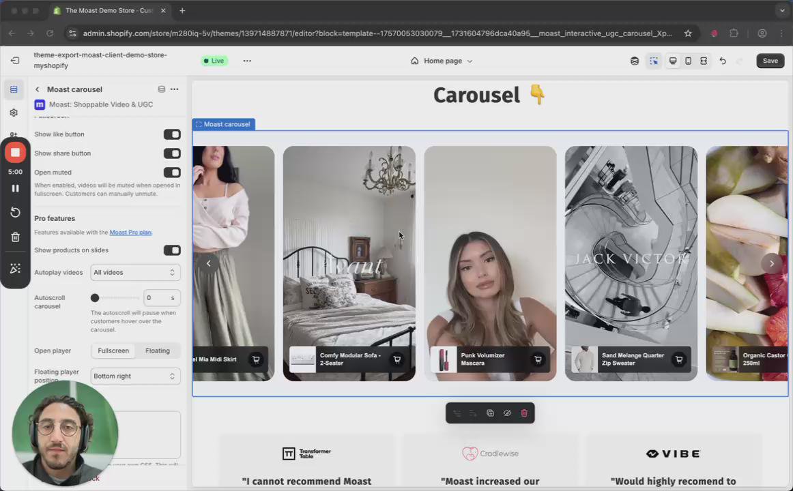This screenshot has height=491, width=793.
Task: Slide carousel to previous item
Action: [x=208, y=263]
